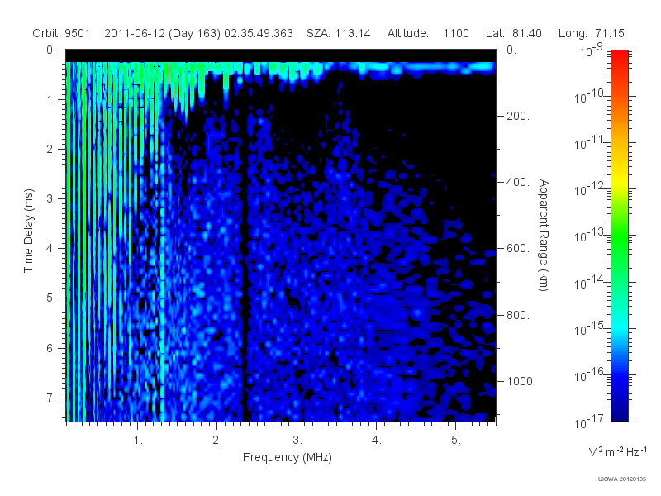
Task: Click the frequency axis tick label '2.'
Action: click(217, 441)
